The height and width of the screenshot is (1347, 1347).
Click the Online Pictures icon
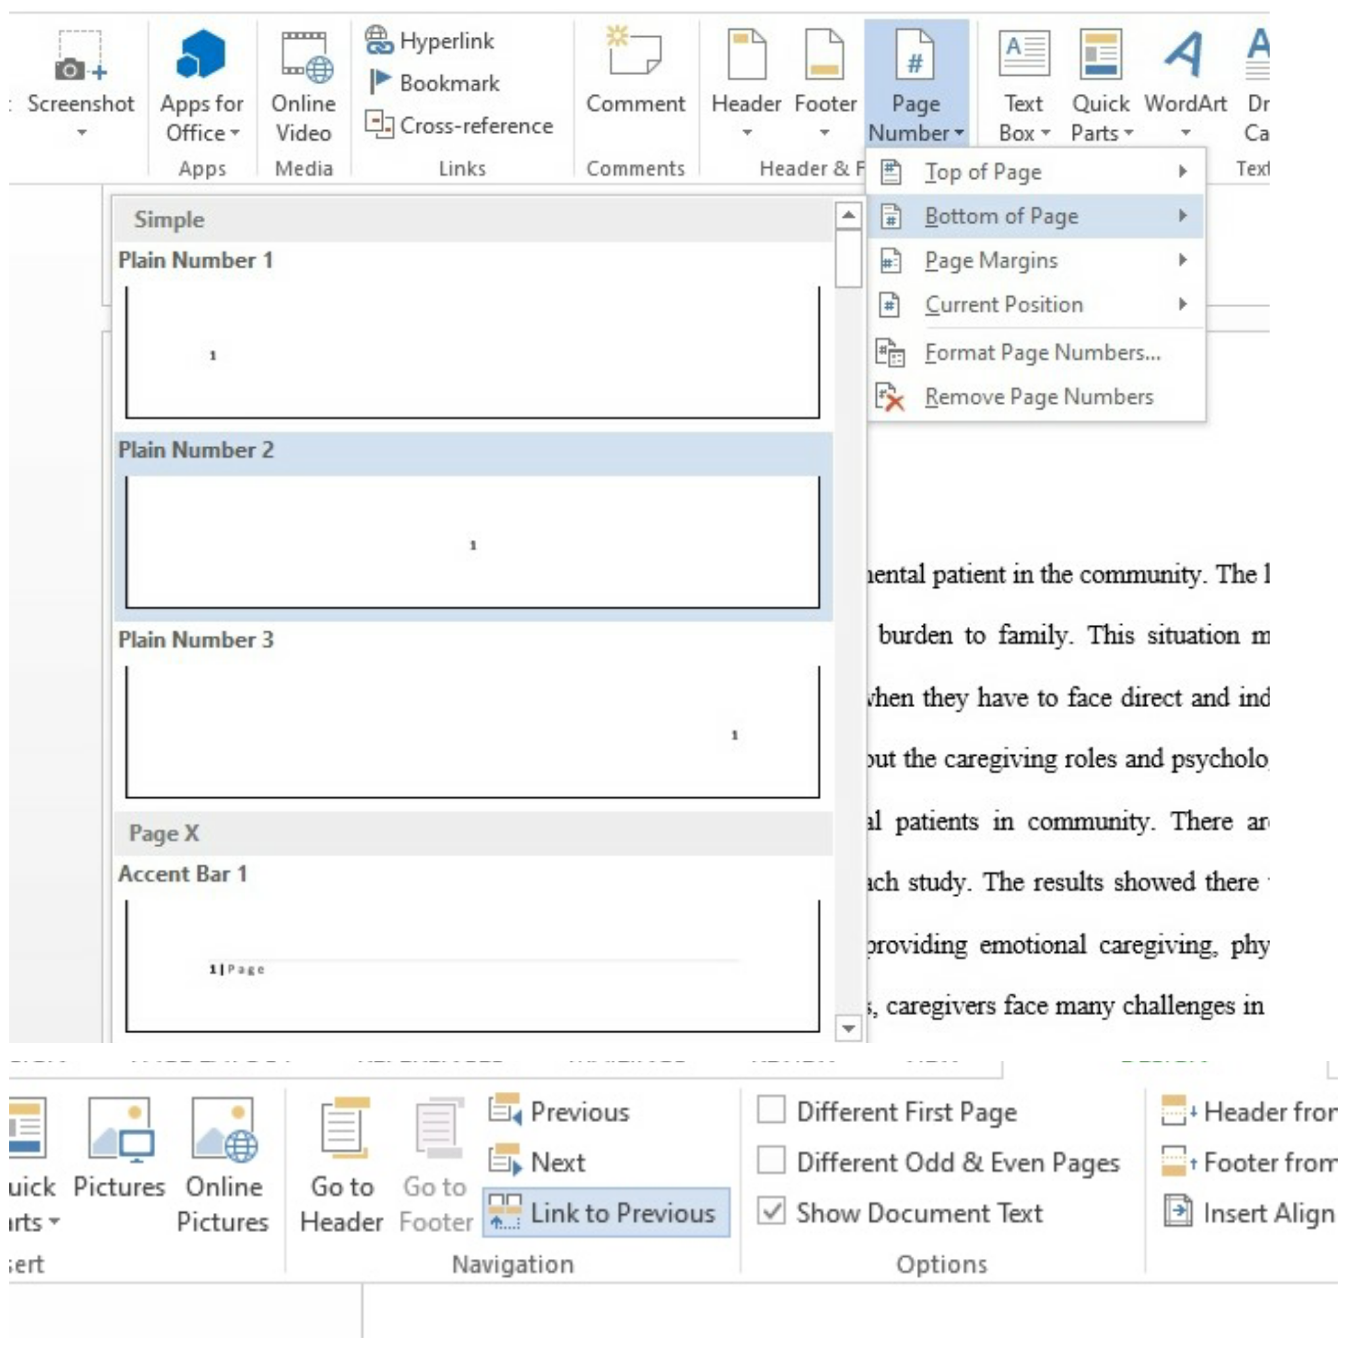tap(223, 1131)
